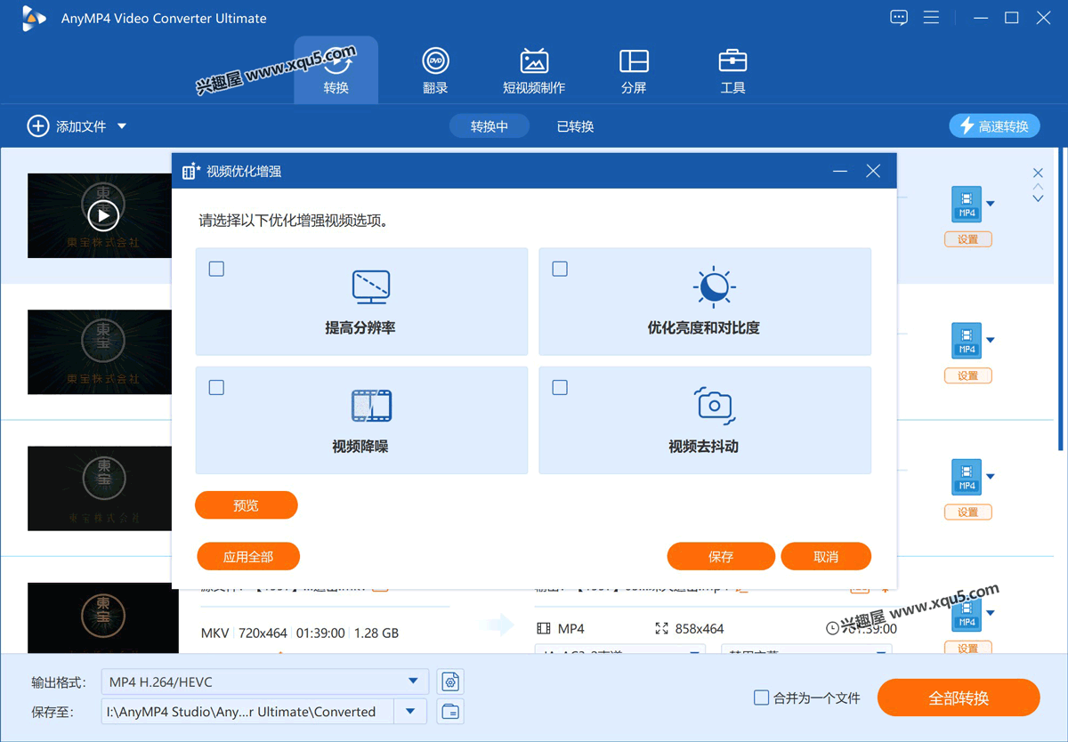This screenshot has height=742, width=1068.
Task: Toggle 高速转换 acceleration
Action: click(x=994, y=126)
